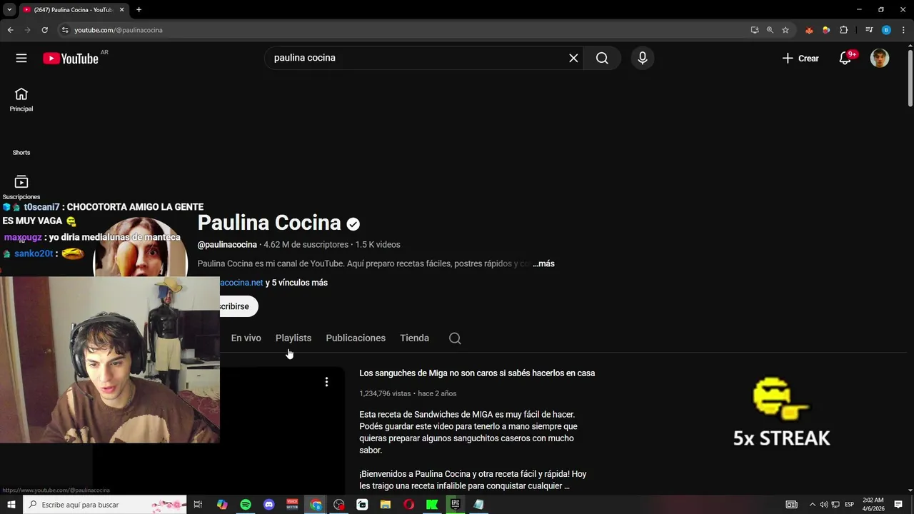Switch to the Publicaciones tab

coord(356,338)
